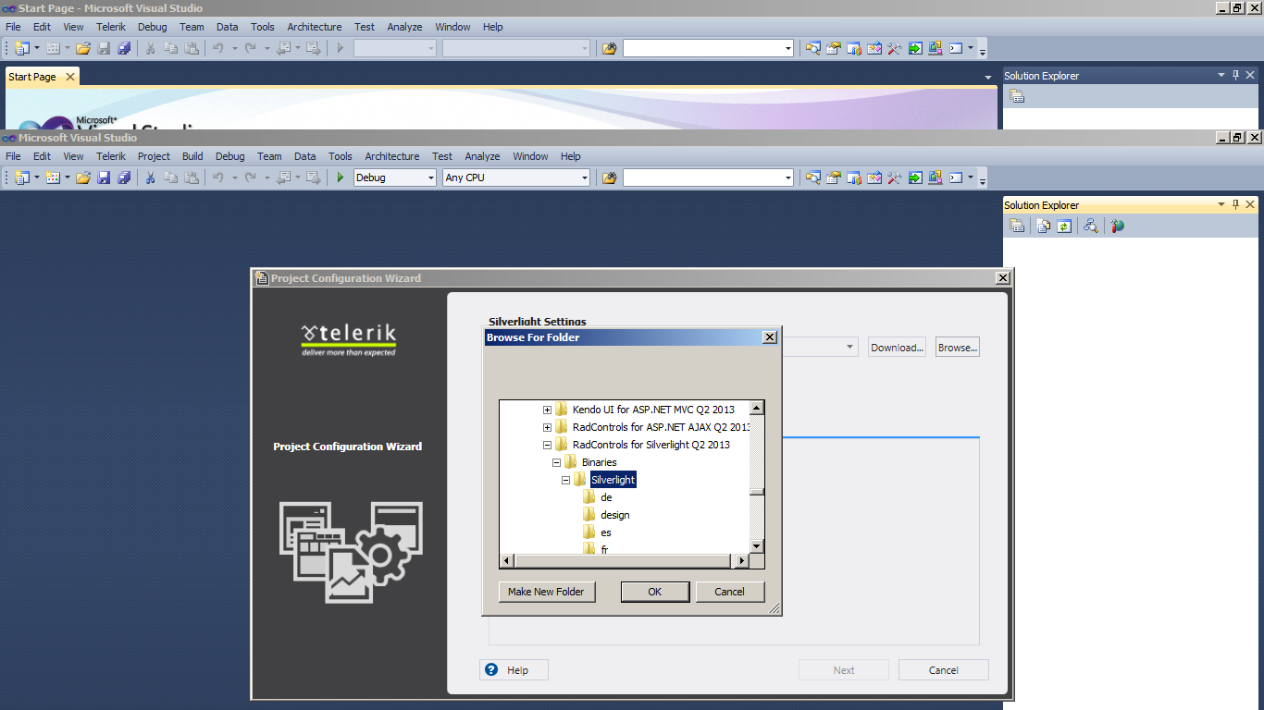Click folder tree horizontal scrollbar right arrow
The width and height of the screenshot is (1264, 710).
coord(741,561)
